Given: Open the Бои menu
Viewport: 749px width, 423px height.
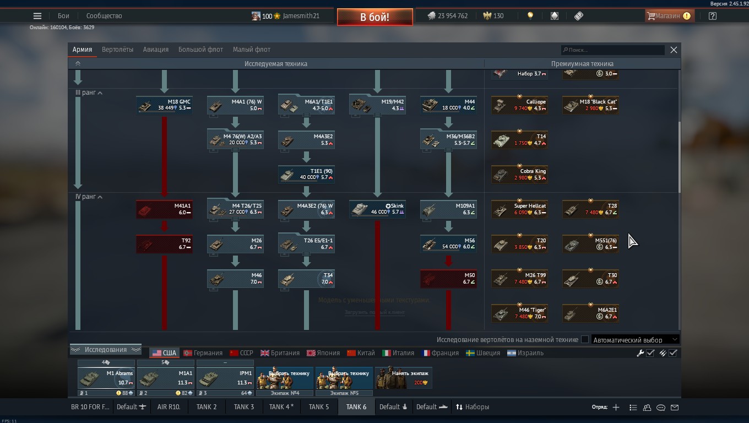Looking at the screenshot, I should 64,16.
